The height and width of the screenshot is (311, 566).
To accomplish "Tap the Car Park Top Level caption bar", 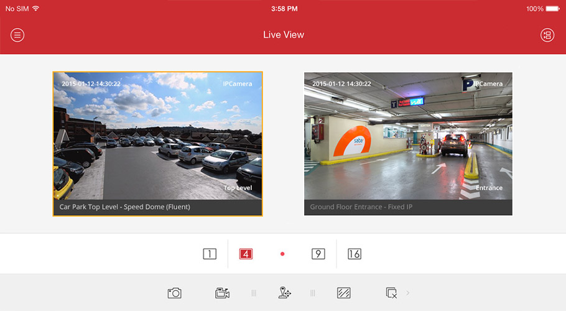I will (157, 207).
